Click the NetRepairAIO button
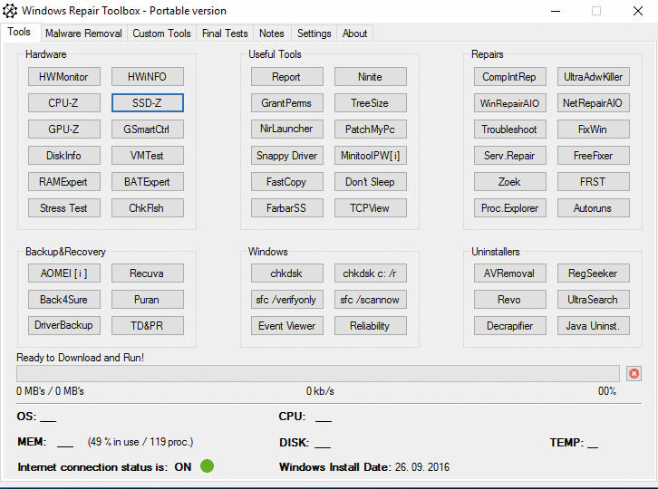Screen dimensions: 658x489 tap(594, 102)
